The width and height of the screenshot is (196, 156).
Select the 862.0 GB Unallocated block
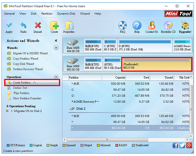157,64
